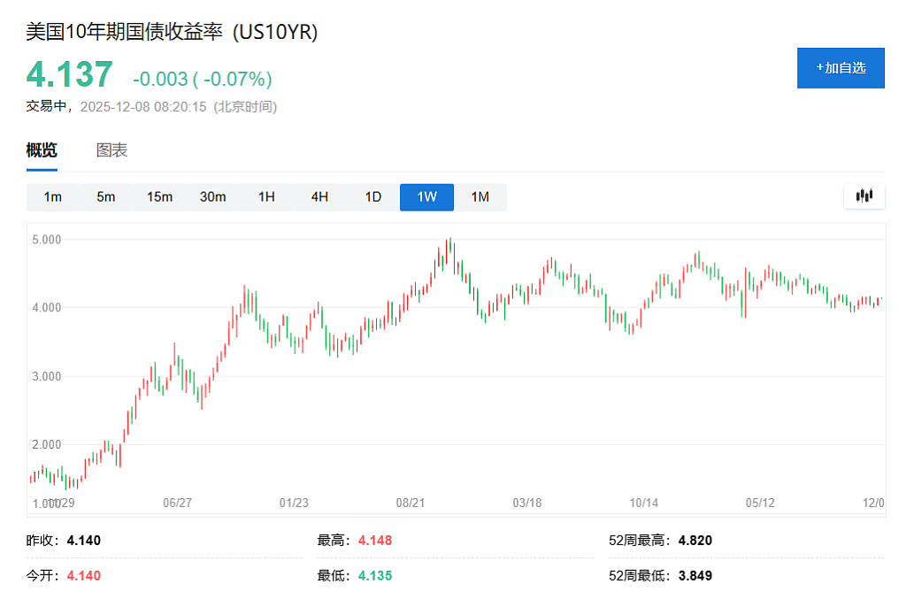The image size is (906, 592).
Task: Select the 1m timeframe
Action: tap(52, 197)
